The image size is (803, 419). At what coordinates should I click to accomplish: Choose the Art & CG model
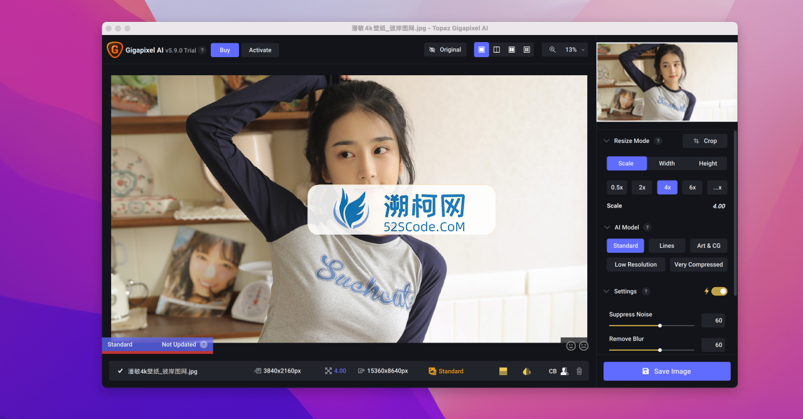pyautogui.click(x=709, y=246)
